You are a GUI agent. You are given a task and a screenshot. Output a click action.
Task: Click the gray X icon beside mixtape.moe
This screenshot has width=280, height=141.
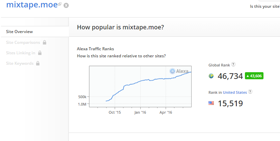click(x=66, y=5)
